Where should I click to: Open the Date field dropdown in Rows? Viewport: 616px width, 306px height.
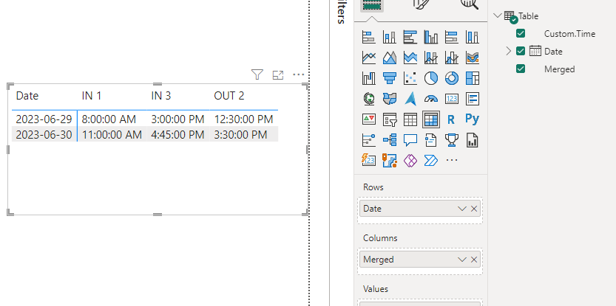click(x=462, y=209)
